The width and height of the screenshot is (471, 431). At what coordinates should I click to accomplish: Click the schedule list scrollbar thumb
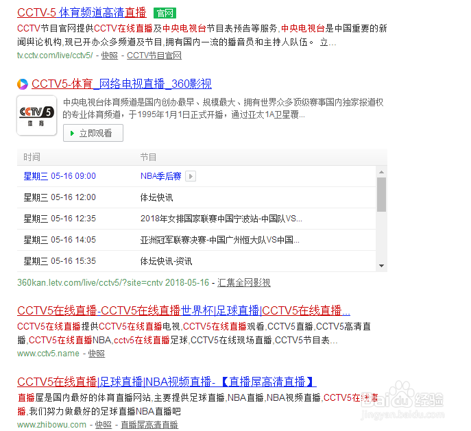pos(381,195)
